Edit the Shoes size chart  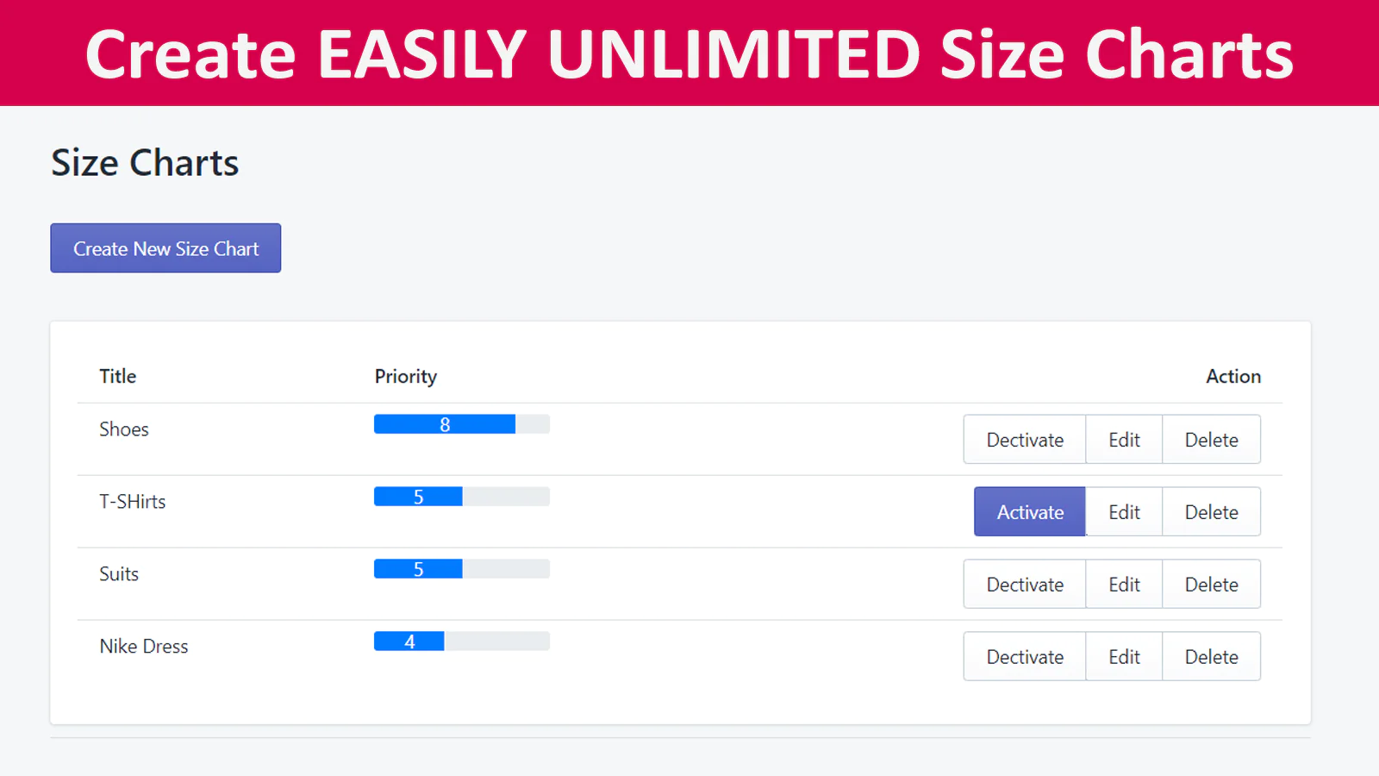(1124, 440)
